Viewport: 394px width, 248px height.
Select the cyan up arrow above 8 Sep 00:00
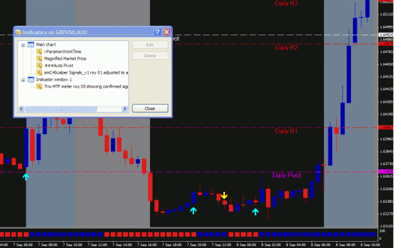255,211
